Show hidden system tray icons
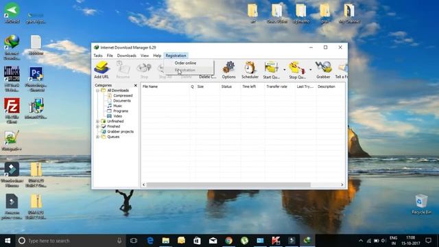Screen dimensions: 439x247 [x=361, y=241]
